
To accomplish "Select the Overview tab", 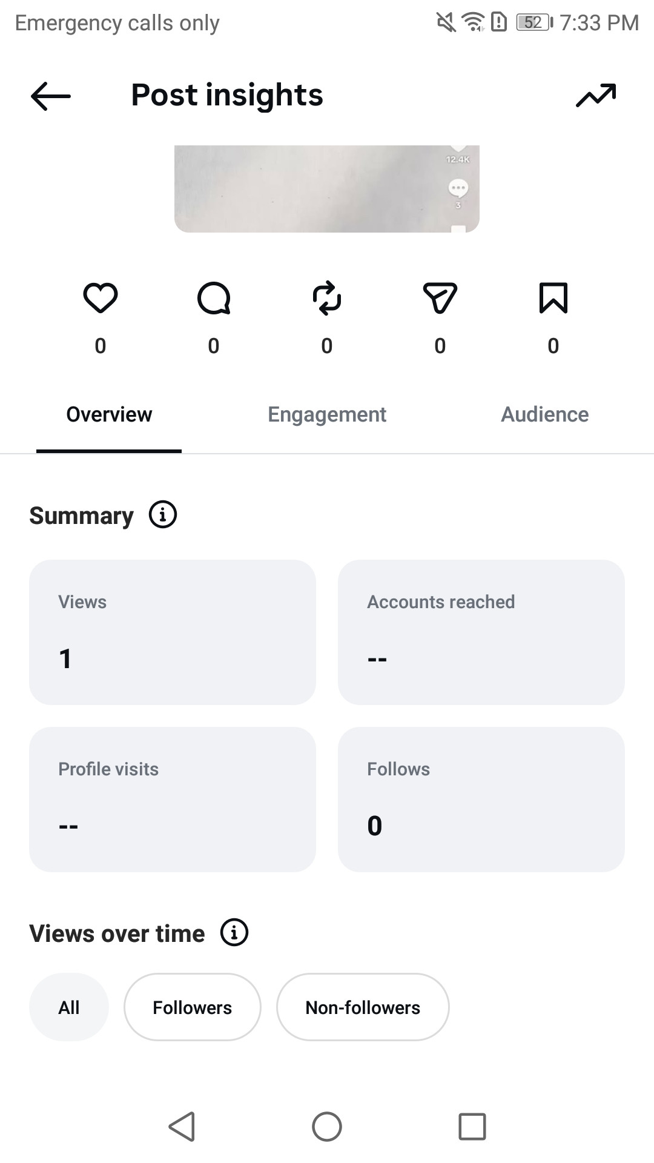I will pos(109,415).
